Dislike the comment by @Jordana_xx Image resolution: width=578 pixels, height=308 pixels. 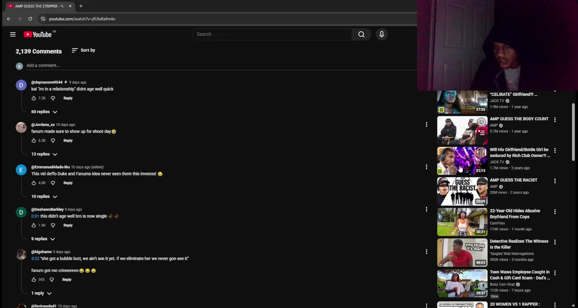click(53, 140)
